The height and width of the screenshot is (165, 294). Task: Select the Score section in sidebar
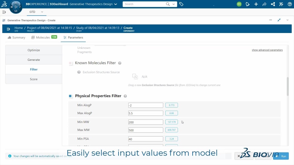[x=34, y=79]
